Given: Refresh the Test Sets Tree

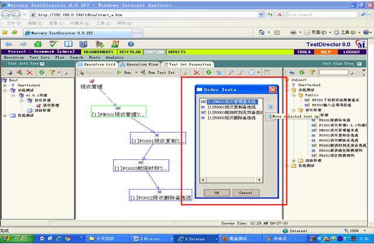Looking at the screenshot, I should (x=41, y=72).
